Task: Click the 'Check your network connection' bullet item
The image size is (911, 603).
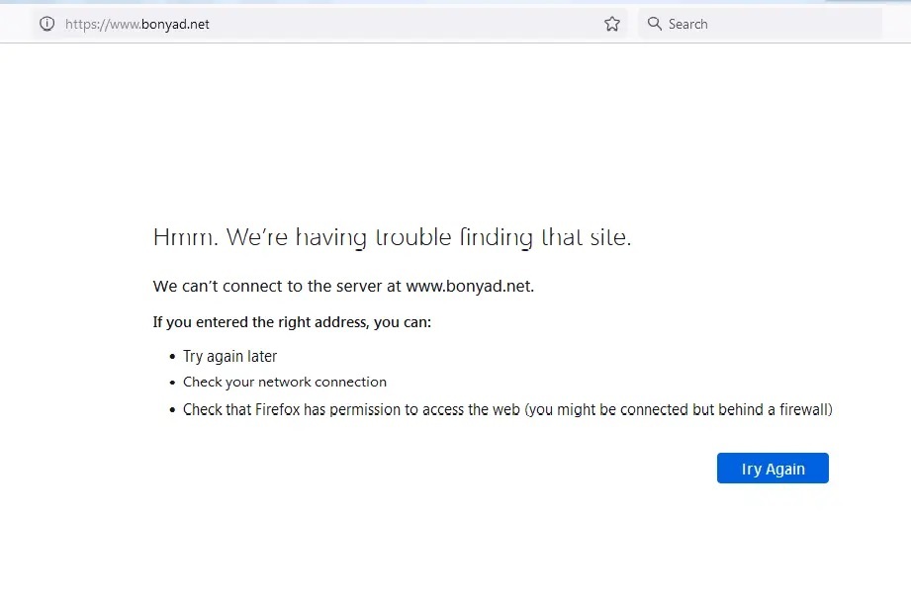Action: pos(285,382)
